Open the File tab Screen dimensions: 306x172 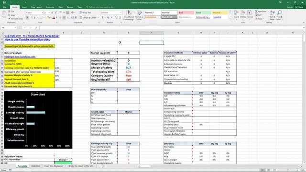coord(4,7)
